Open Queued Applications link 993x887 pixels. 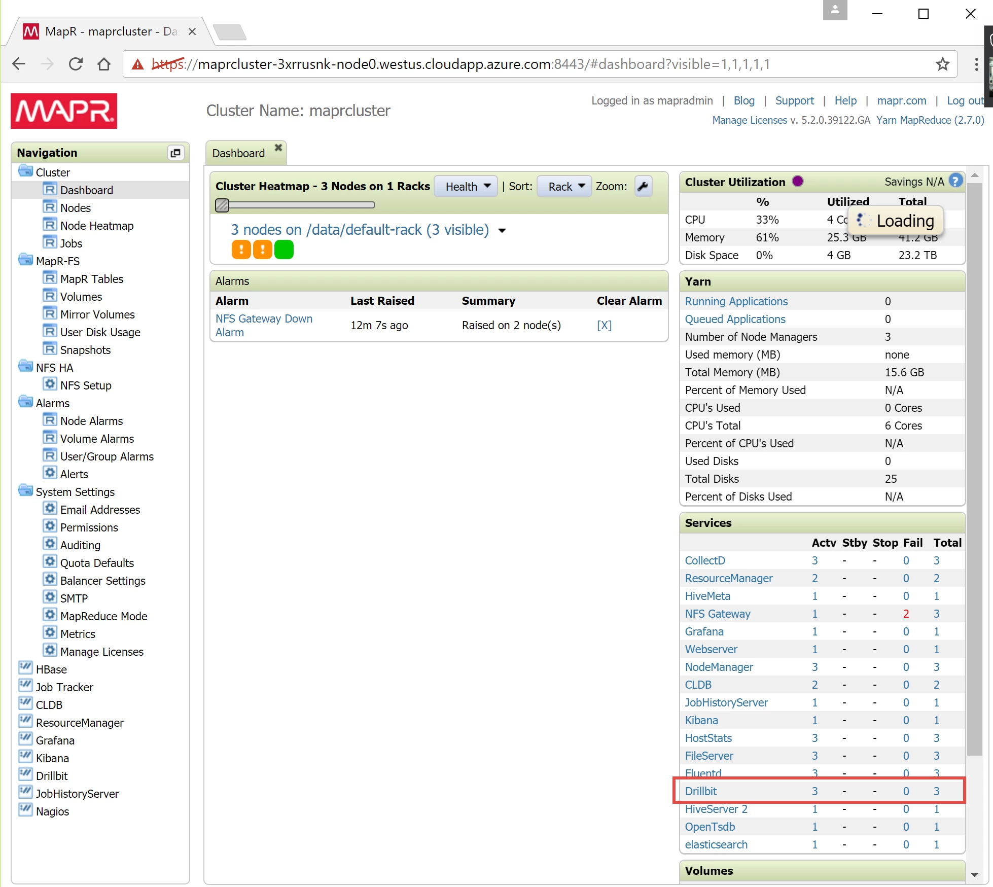(735, 319)
